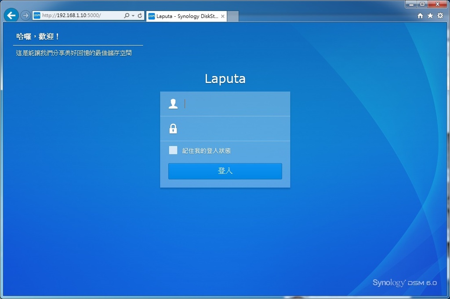Click the search magnifier in address bar
The width and height of the screenshot is (450, 299).
[x=127, y=15]
